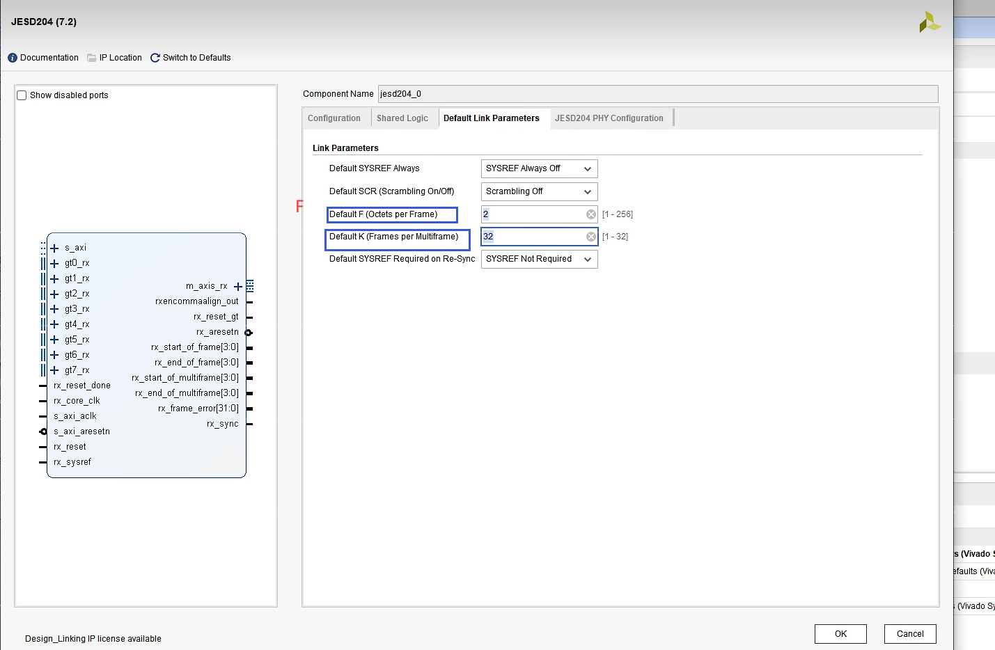The width and height of the screenshot is (995, 650).
Task: Select the rx_end_of_multiframe[3:0] port label
Action: pyautogui.click(x=187, y=393)
